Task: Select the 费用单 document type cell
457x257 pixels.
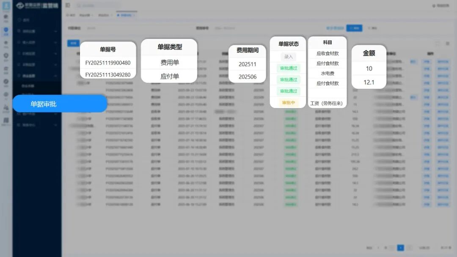Action: [x=169, y=62]
